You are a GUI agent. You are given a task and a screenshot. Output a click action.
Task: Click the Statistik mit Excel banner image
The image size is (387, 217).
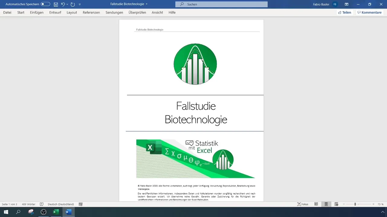click(x=196, y=159)
